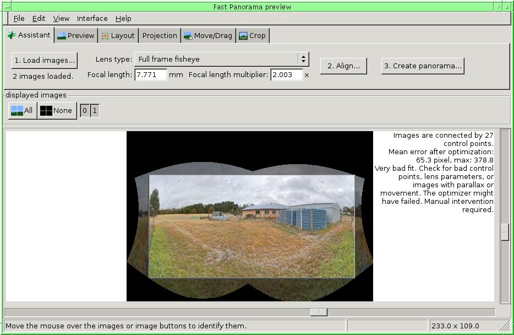Click the Crop tab icon
The width and height of the screenshot is (514, 335).
(x=243, y=36)
